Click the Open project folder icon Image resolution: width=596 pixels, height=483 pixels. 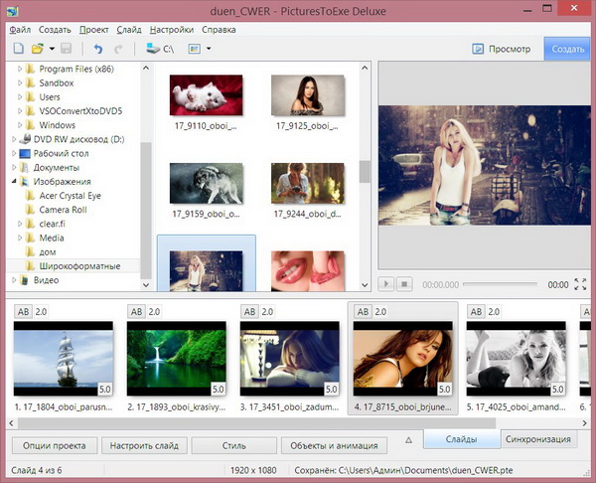(x=38, y=49)
